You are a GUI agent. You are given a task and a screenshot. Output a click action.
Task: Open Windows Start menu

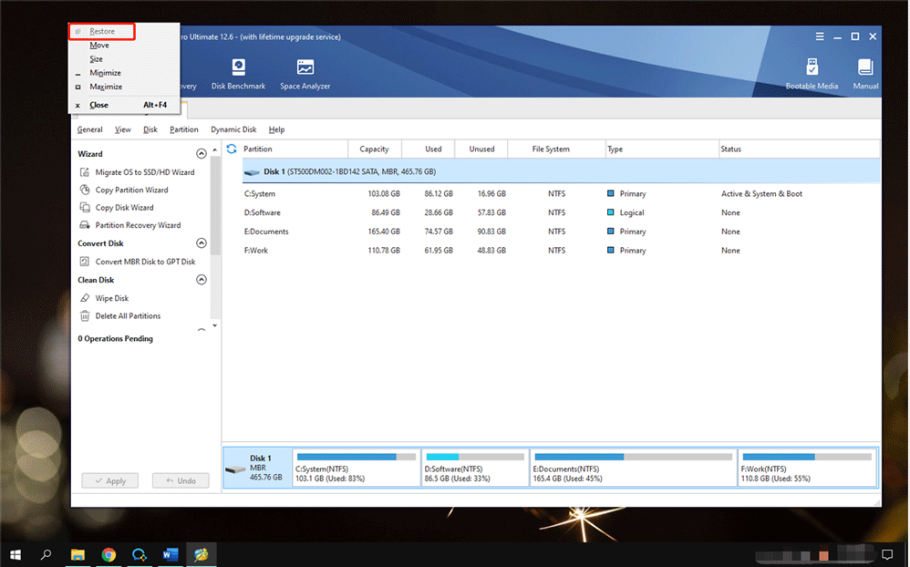click(16, 555)
